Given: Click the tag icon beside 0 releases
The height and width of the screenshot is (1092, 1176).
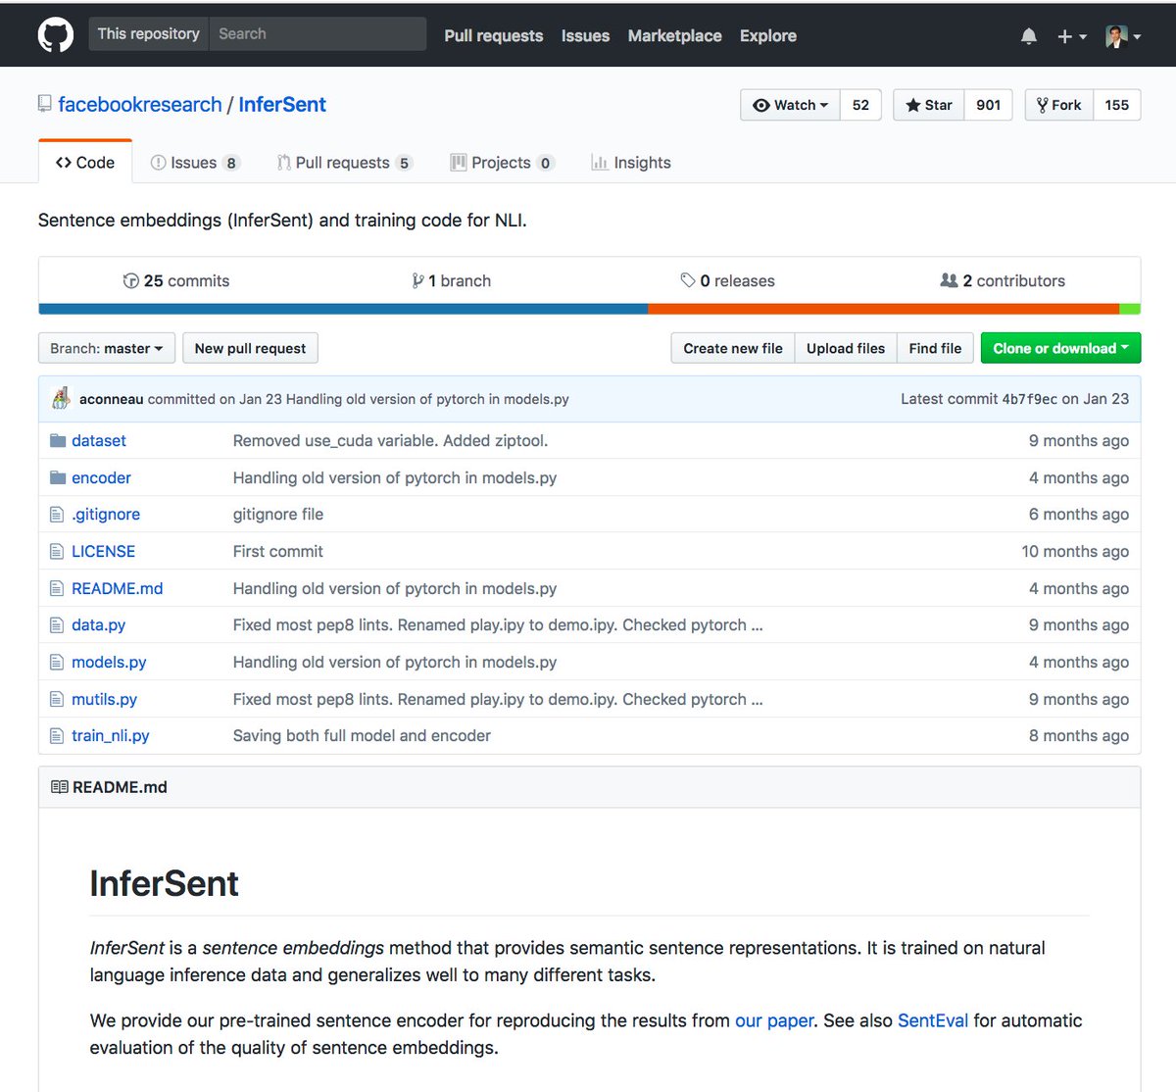Looking at the screenshot, I should point(688,281).
